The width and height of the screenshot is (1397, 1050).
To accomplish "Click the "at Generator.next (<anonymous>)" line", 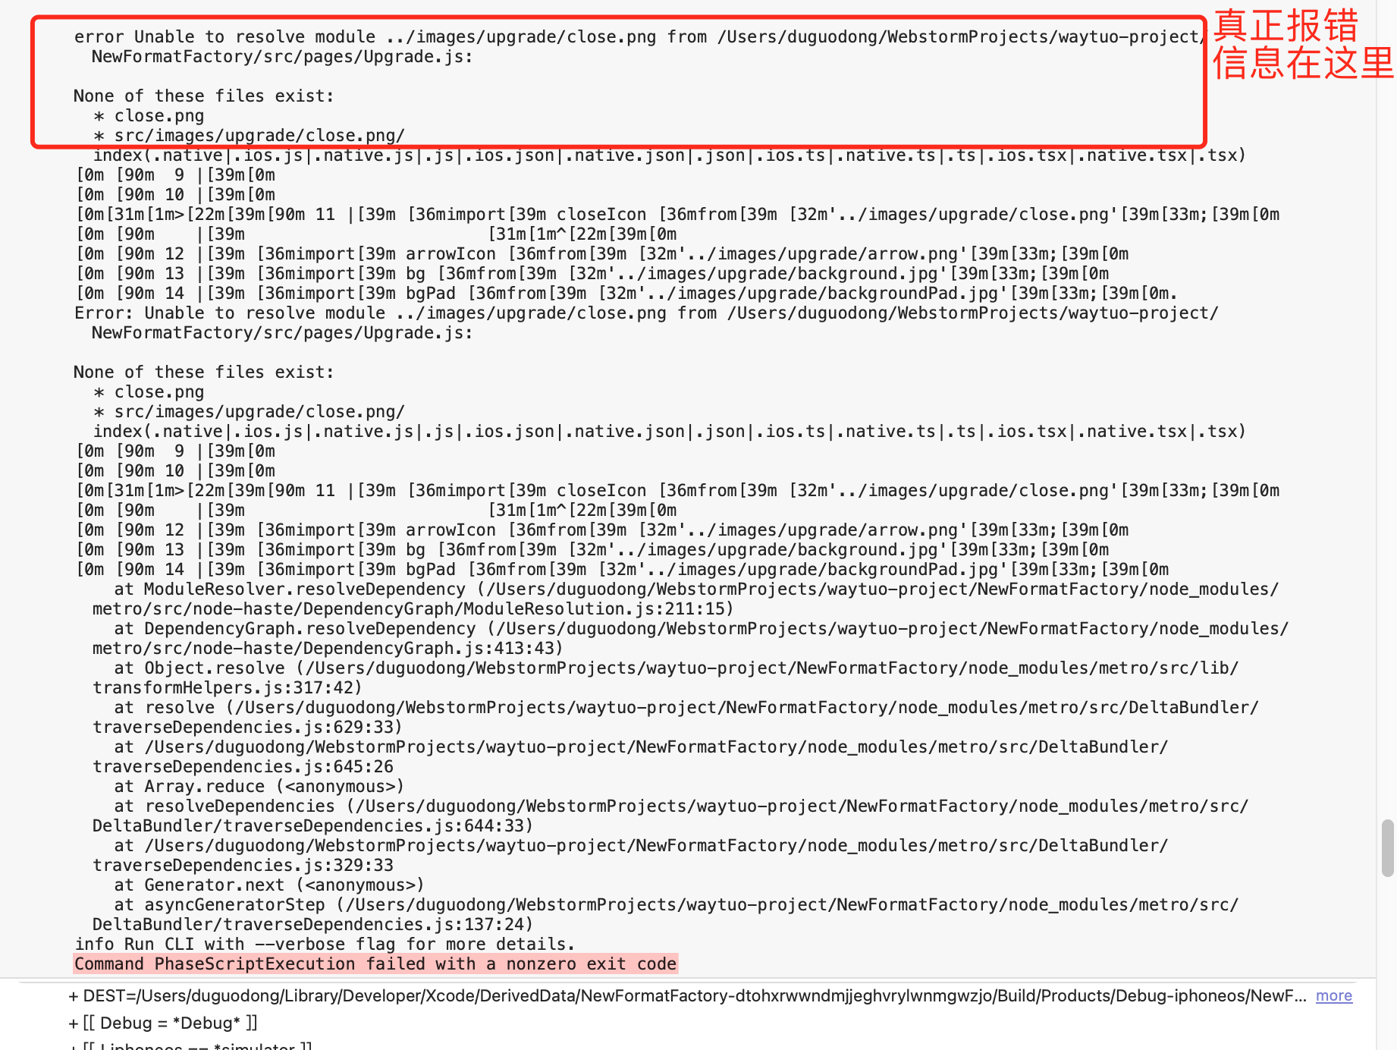I will (269, 885).
